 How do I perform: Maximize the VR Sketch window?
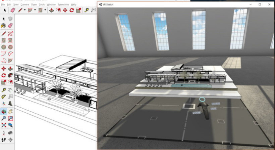pos(260,4)
